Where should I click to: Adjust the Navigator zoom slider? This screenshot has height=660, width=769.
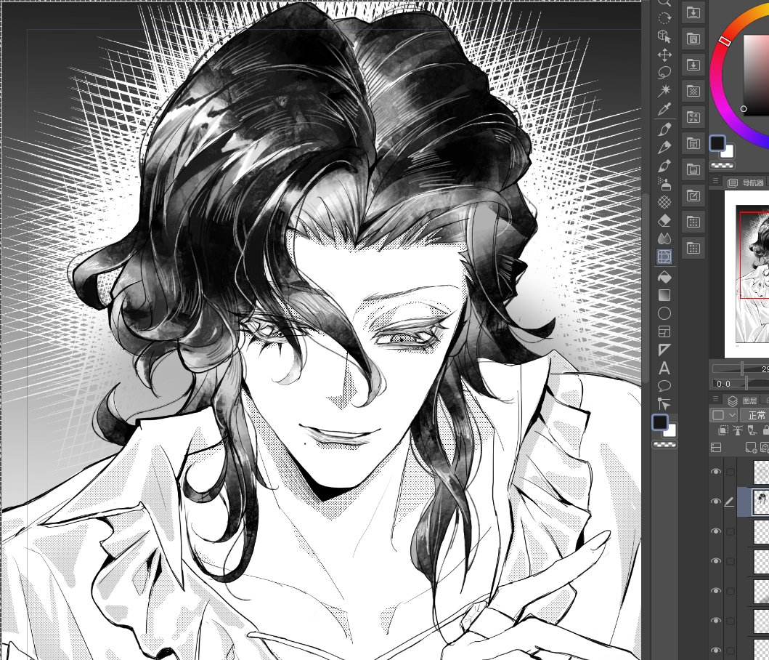coord(740,369)
